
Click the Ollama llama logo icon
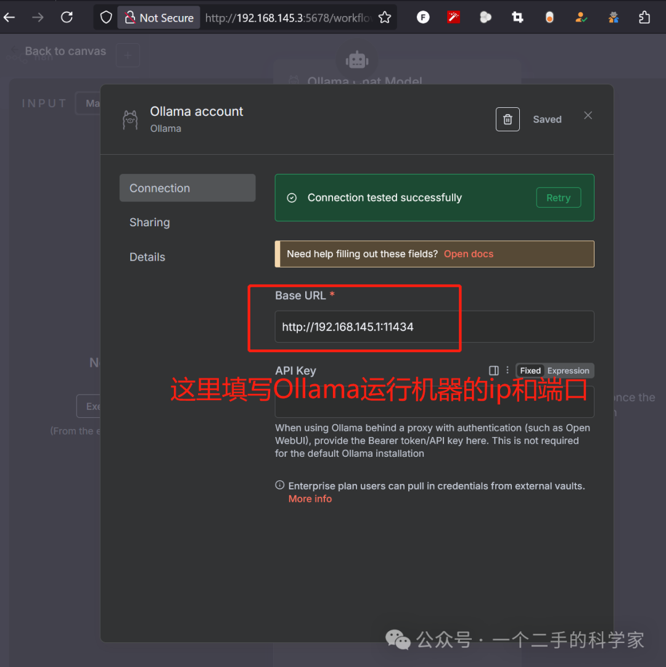(130, 120)
